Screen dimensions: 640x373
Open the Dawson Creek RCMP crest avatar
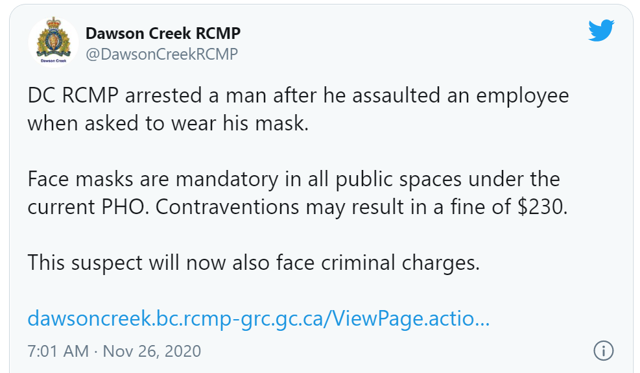tap(53, 42)
